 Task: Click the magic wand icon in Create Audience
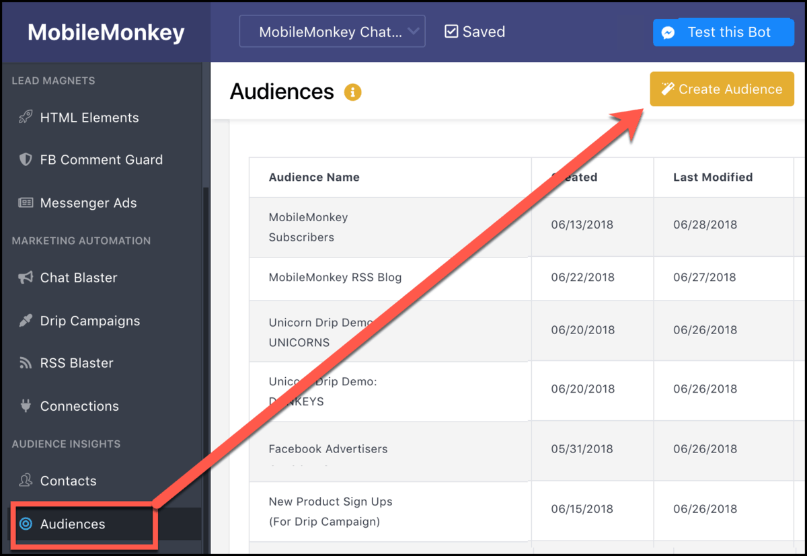point(668,89)
